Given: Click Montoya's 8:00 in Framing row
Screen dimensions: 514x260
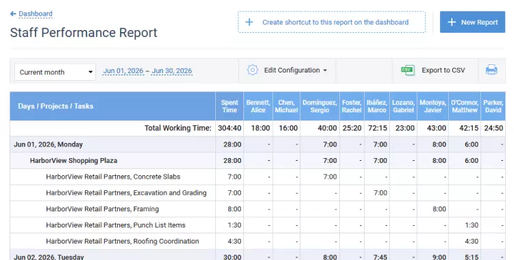Looking at the screenshot, I should click(439, 209).
